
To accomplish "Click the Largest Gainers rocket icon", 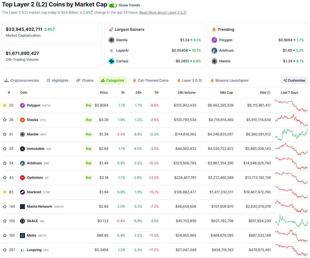I will click(x=111, y=29).
